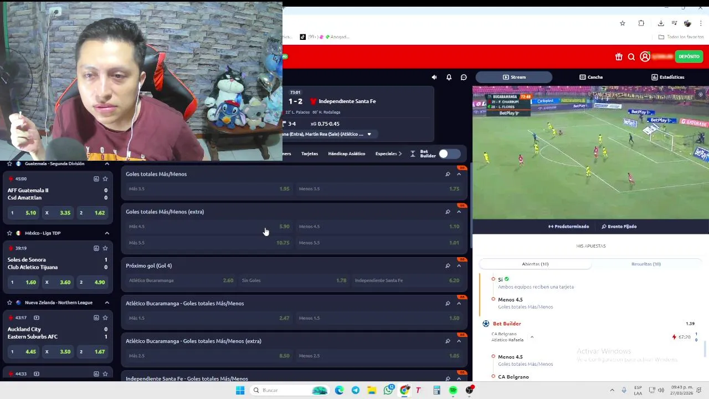709x399 pixels.
Task: Select the Especiales market tab
Action: point(386,154)
